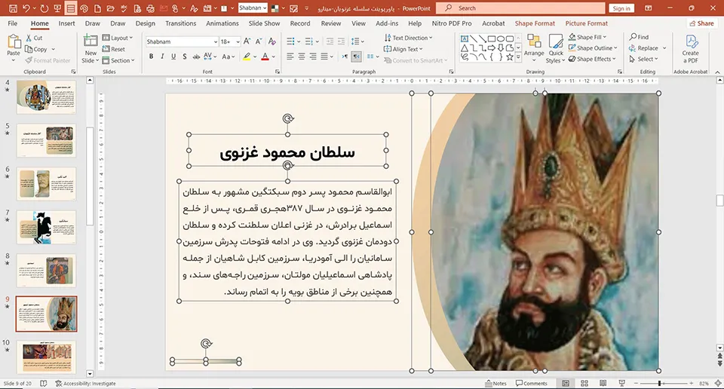Clear all text formatting
The height and width of the screenshot is (389, 724).
coord(272,41)
